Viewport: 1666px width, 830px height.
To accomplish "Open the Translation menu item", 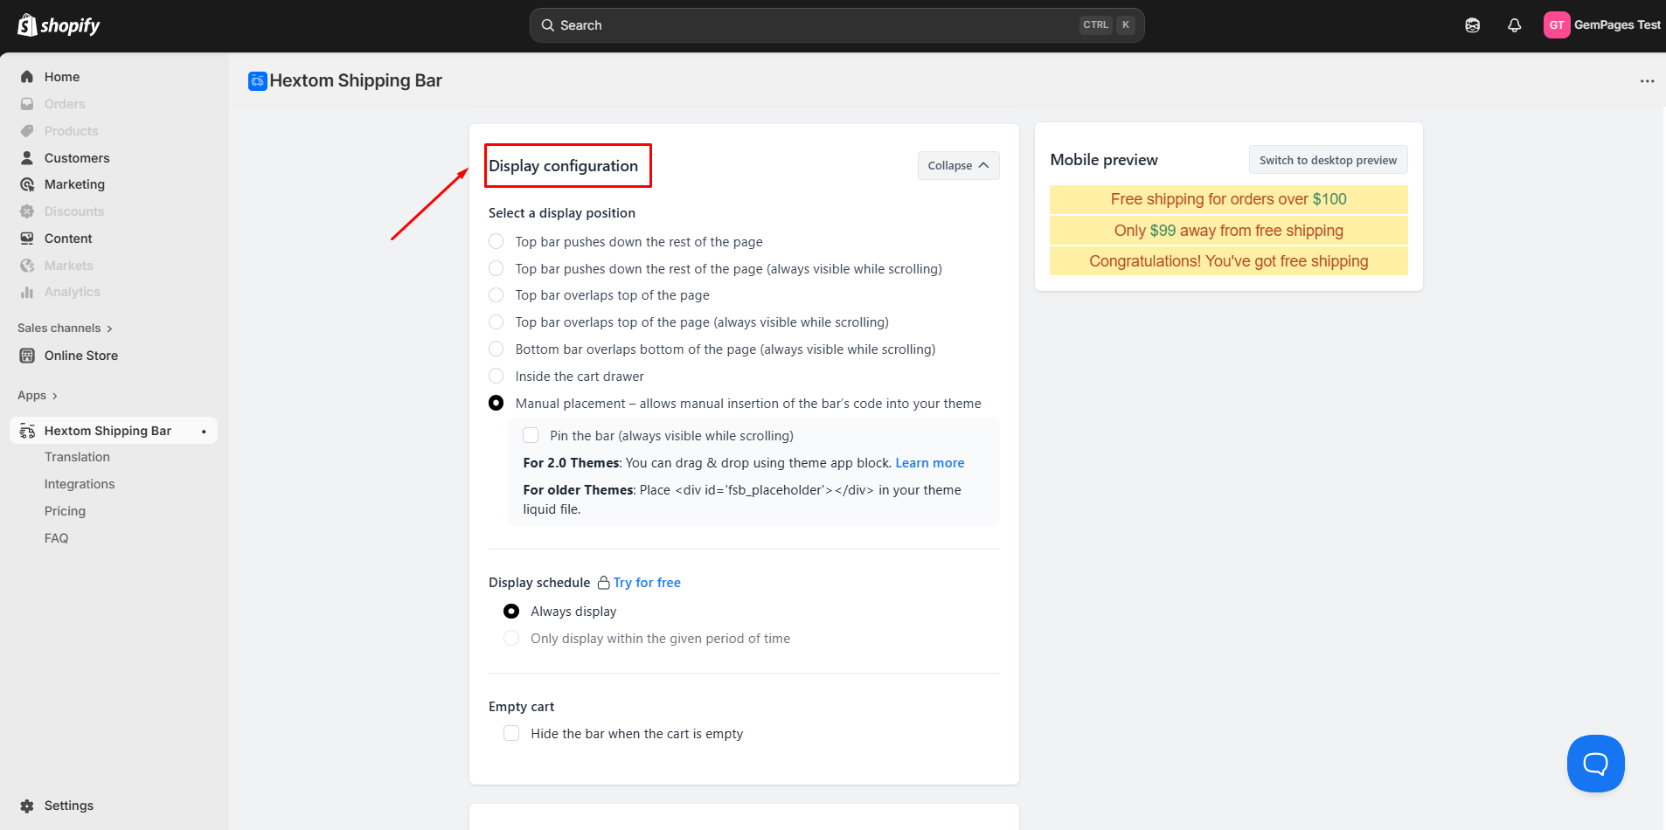I will coord(77,457).
